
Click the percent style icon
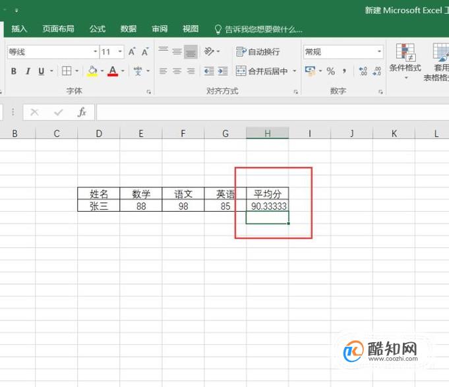pos(330,71)
